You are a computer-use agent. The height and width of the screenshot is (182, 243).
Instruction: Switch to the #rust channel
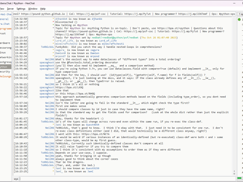(x=3, y=33)
